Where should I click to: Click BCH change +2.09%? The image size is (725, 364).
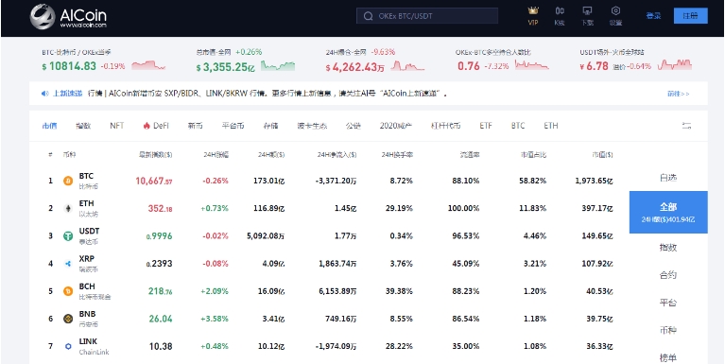pos(215,291)
